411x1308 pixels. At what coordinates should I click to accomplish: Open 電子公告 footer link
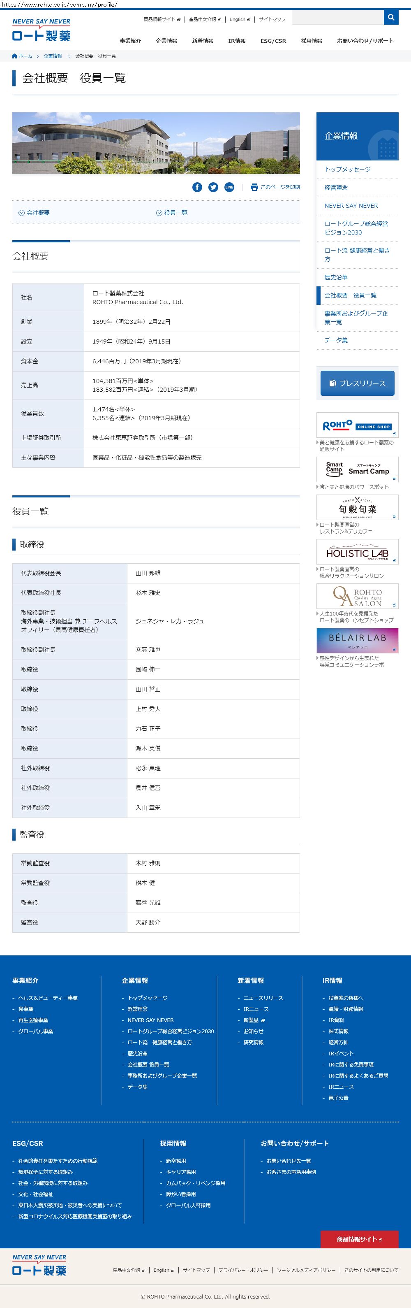338,1098
